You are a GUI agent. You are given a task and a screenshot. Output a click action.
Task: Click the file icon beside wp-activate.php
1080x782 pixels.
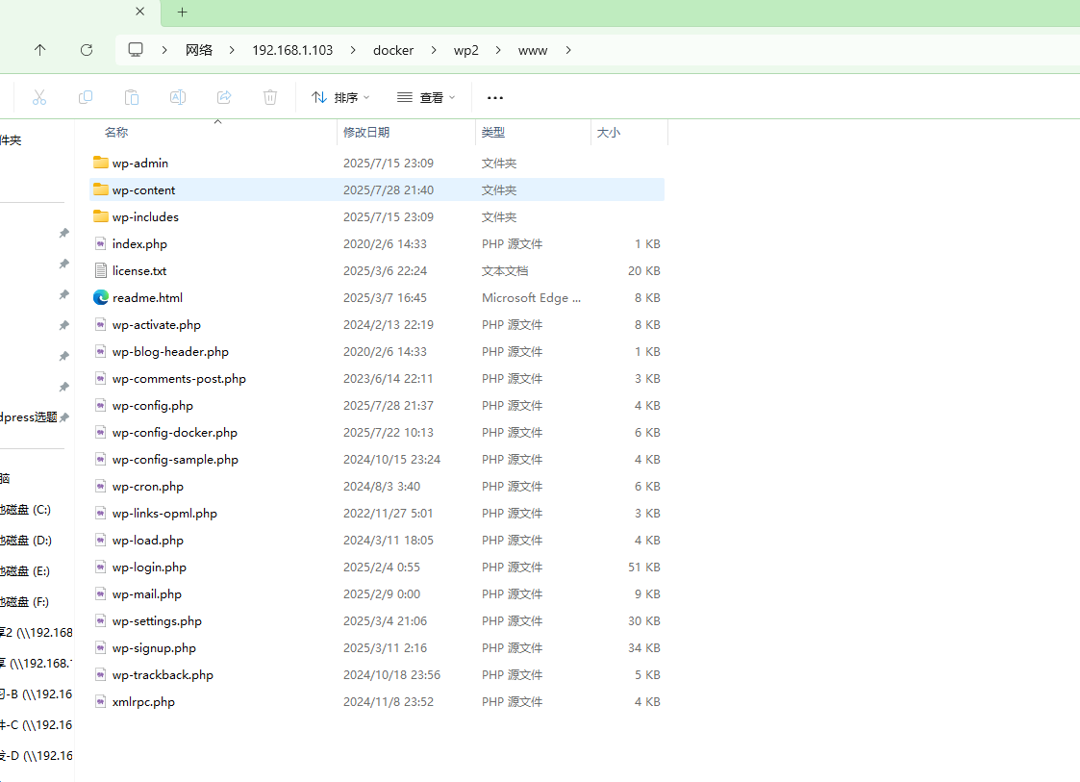(x=101, y=324)
